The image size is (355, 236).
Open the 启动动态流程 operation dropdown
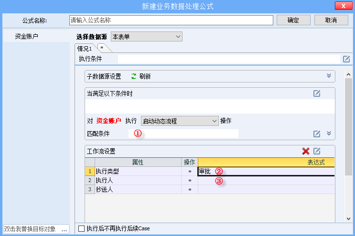coord(180,121)
